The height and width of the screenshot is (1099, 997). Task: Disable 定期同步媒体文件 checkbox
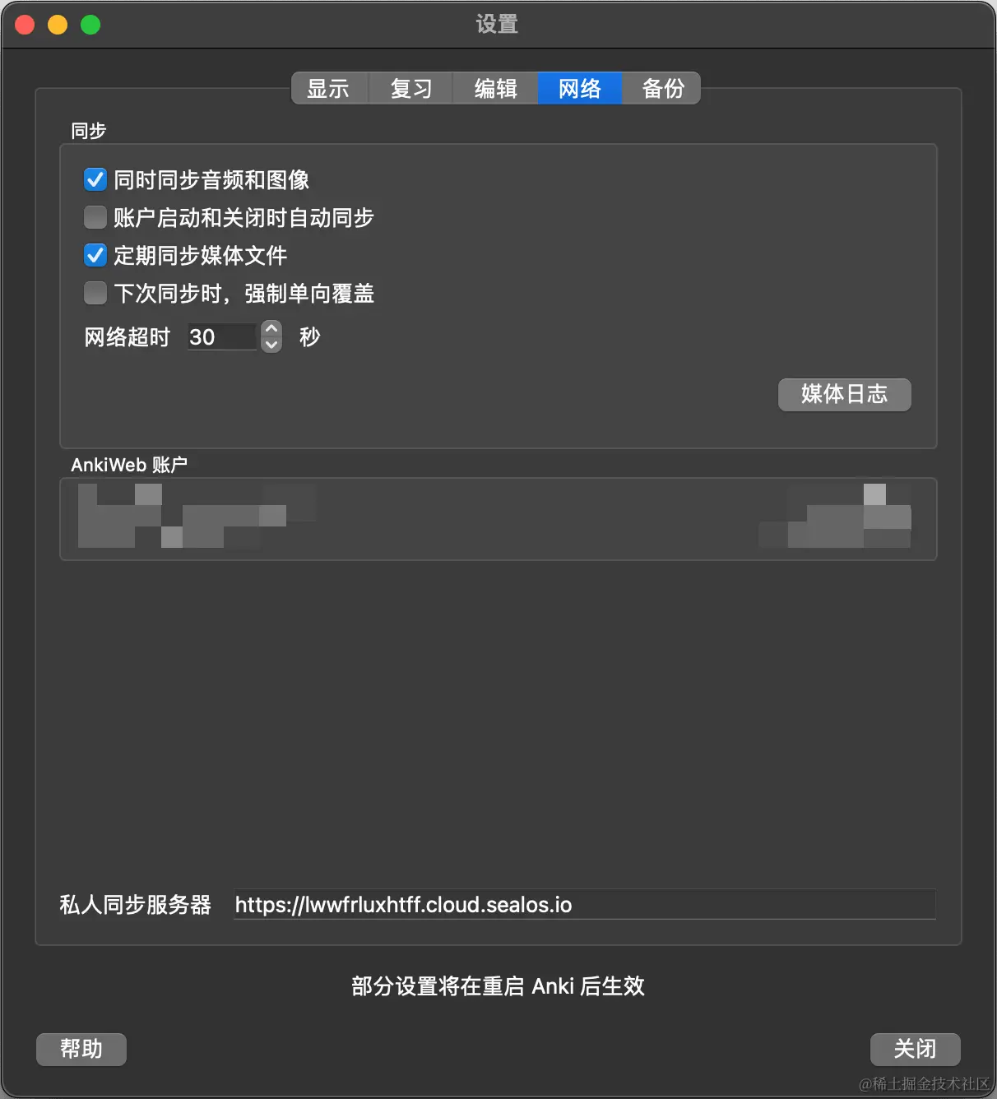tap(95, 255)
